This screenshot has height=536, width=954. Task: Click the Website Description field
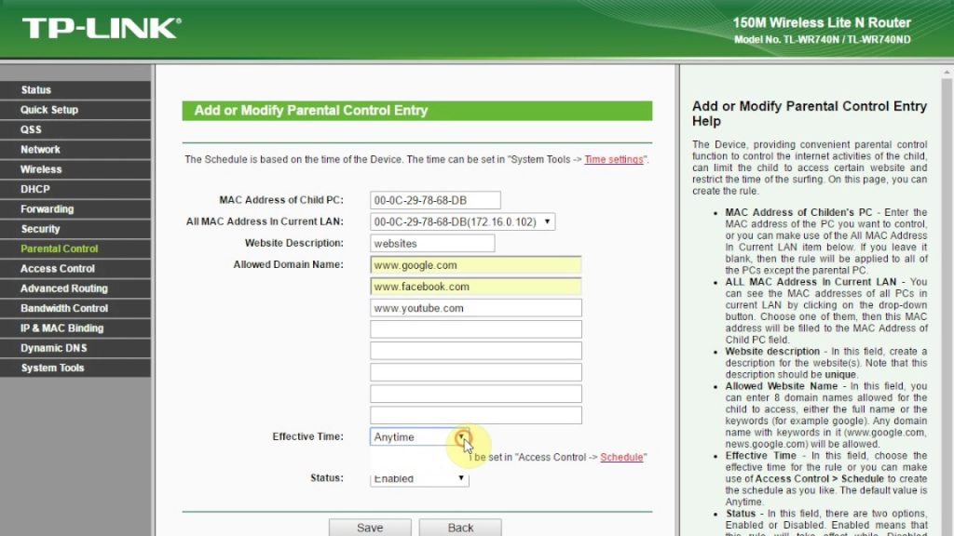tap(432, 244)
